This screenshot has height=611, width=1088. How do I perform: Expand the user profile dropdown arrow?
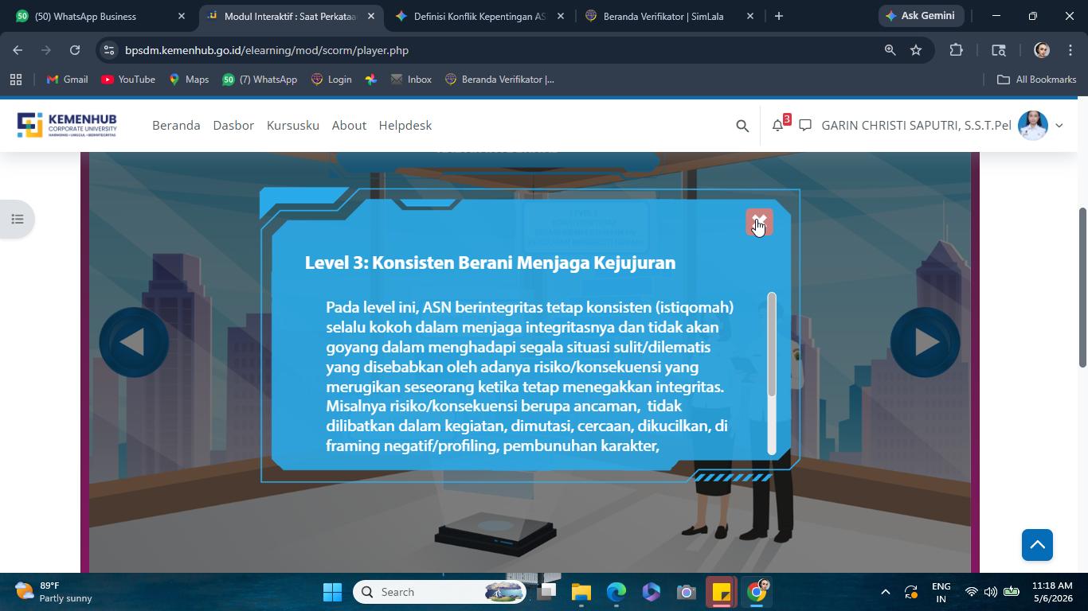[x=1059, y=126]
